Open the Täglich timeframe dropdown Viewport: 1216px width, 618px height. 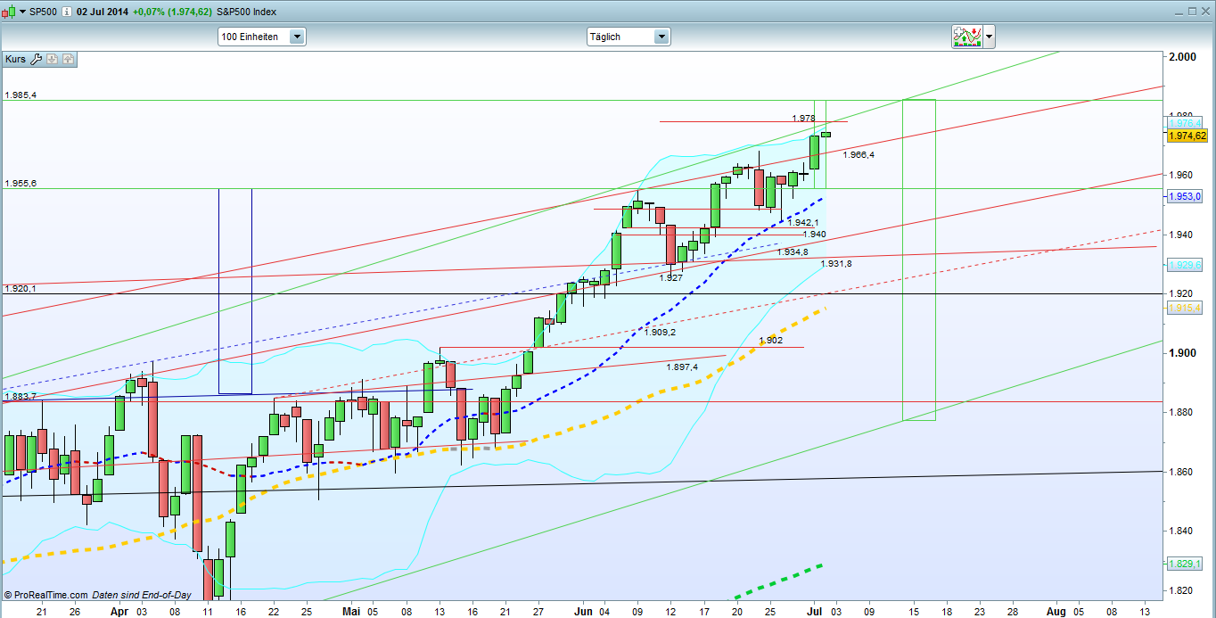pyautogui.click(x=628, y=37)
